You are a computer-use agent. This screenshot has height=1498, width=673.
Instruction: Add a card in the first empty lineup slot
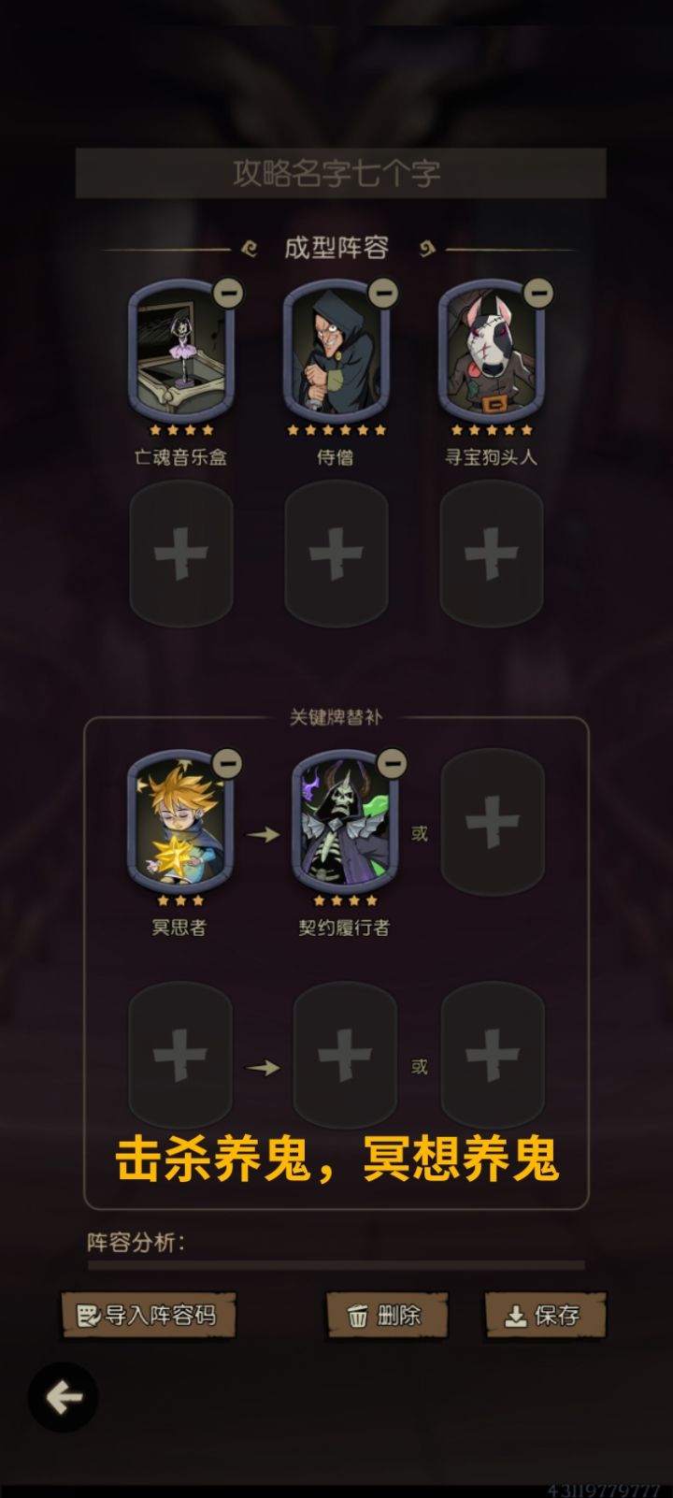tap(180, 554)
